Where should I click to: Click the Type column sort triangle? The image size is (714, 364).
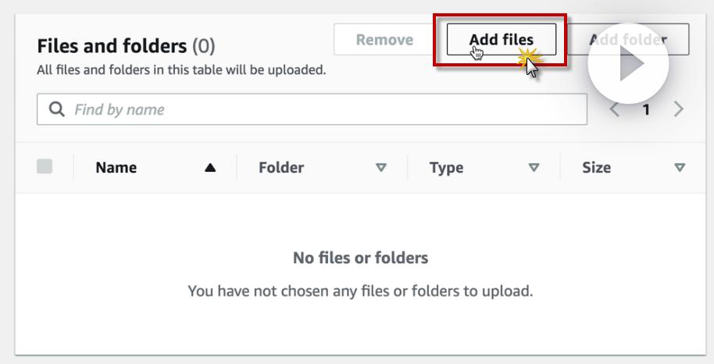pos(534,168)
